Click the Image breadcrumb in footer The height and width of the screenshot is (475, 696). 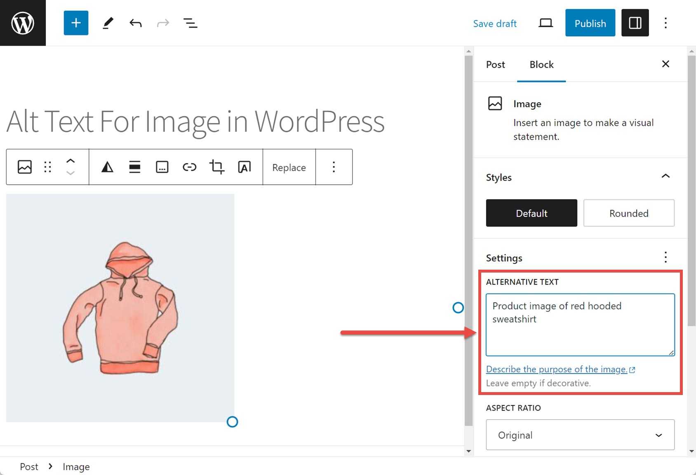coord(76,467)
